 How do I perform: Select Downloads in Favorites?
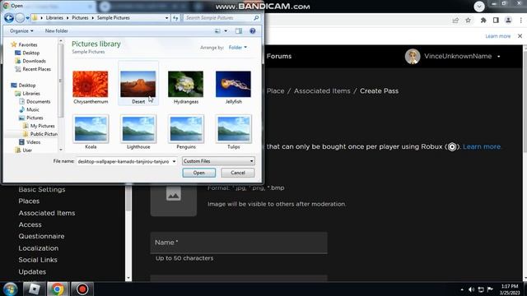click(x=34, y=61)
